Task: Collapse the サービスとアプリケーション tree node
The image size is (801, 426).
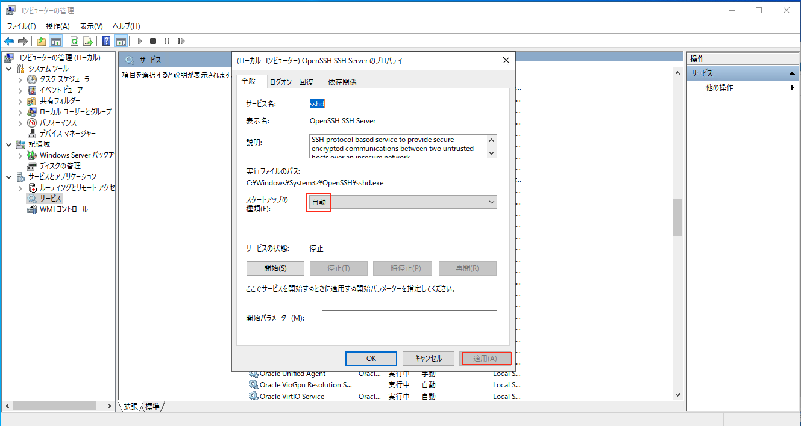Action: [9, 177]
